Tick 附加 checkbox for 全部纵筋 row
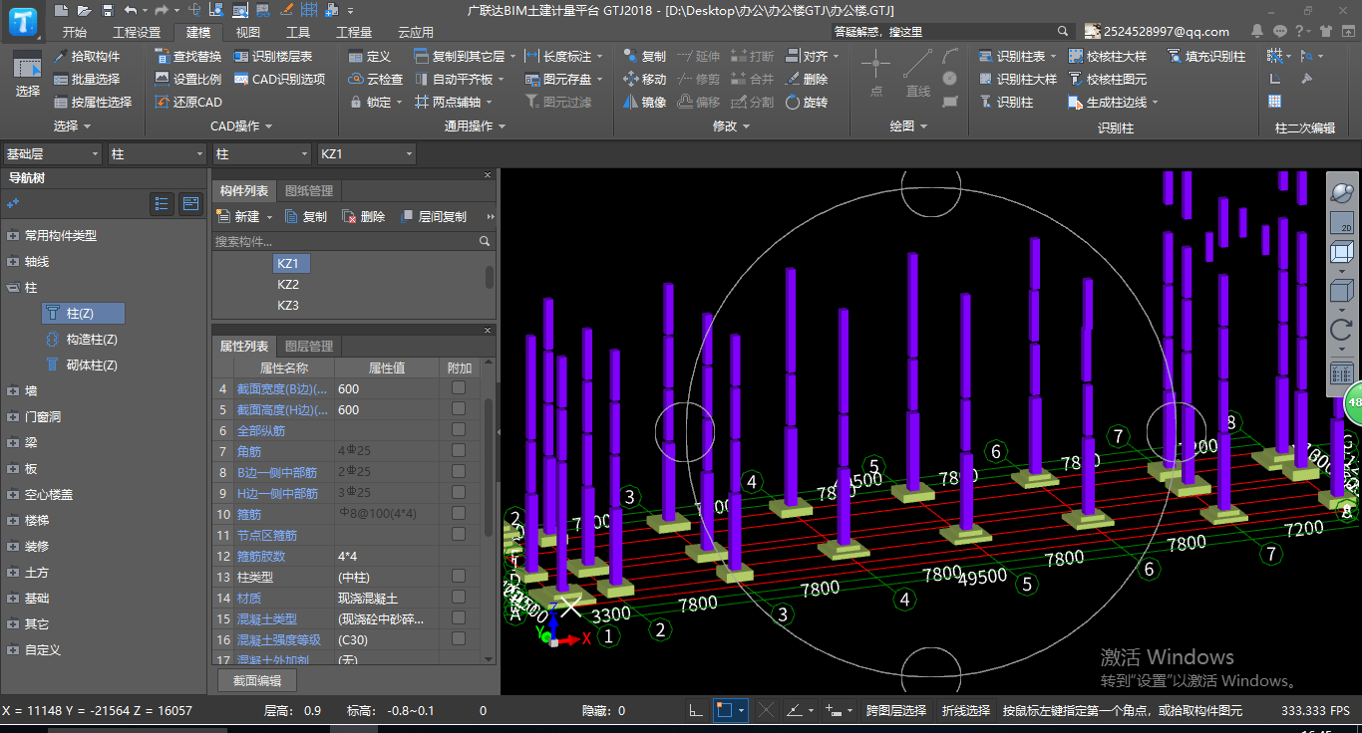Image resolution: width=1362 pixels, height=733 pixels. 459,429
